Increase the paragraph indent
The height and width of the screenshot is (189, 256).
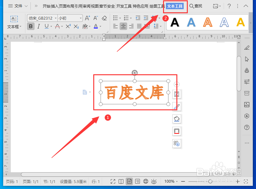[146, 18]
